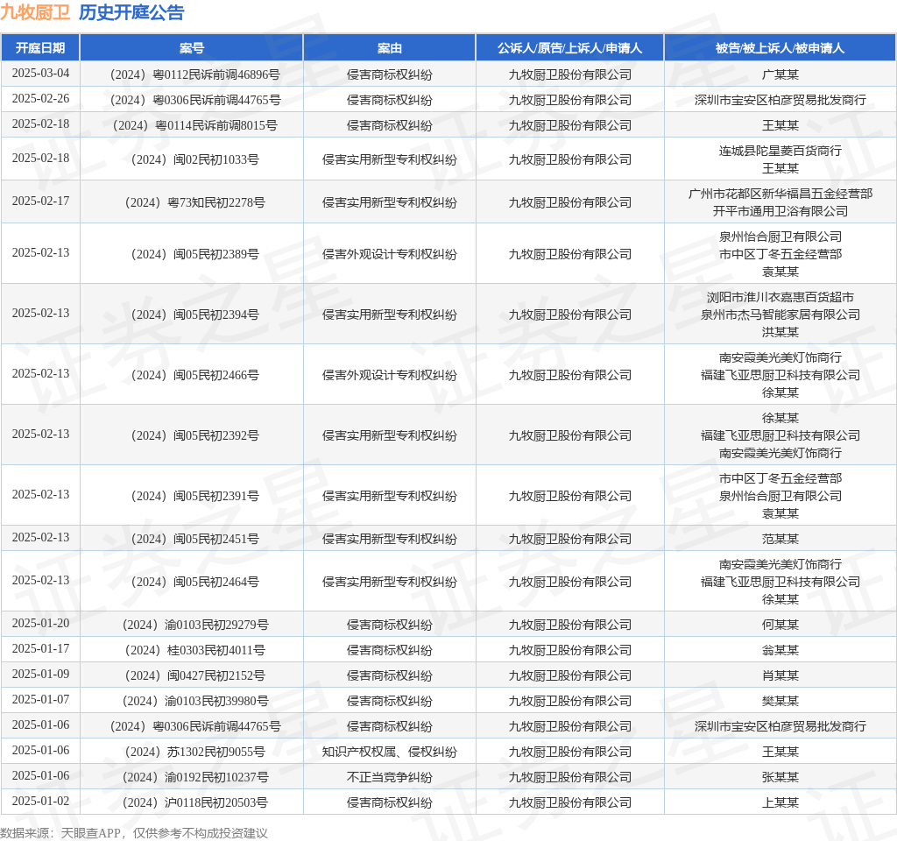This screenshot has width=897, height=841.
Task: Select the 案号 column header
Action: click(192, 48)
